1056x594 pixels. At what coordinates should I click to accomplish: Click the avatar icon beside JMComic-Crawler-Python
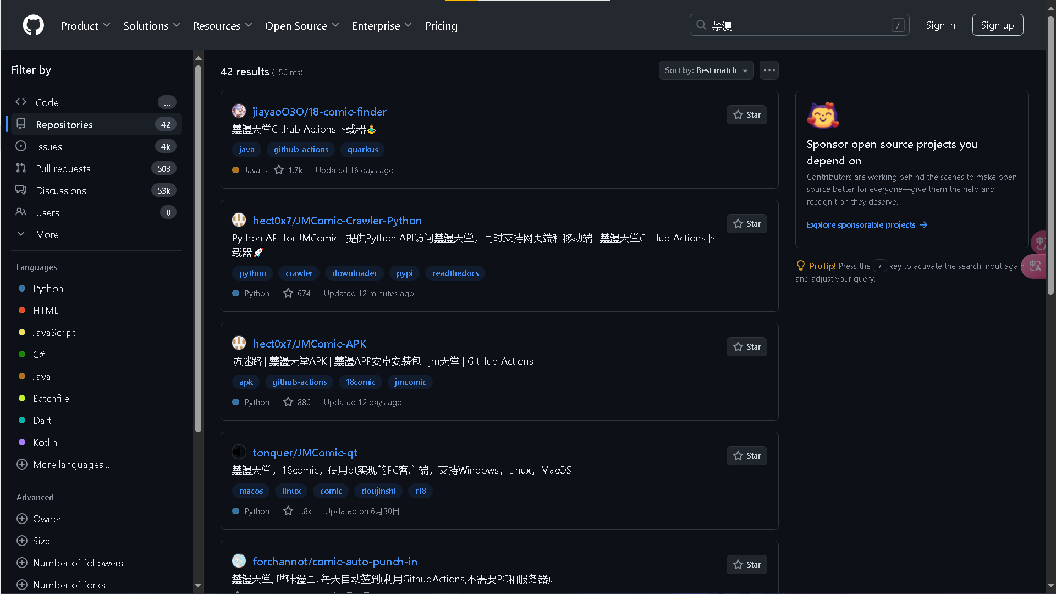pyautogui.click(x=239, y=220)
